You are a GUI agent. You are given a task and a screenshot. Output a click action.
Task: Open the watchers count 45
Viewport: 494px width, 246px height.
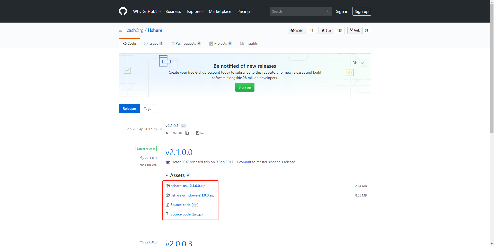(x=311, y=30)
